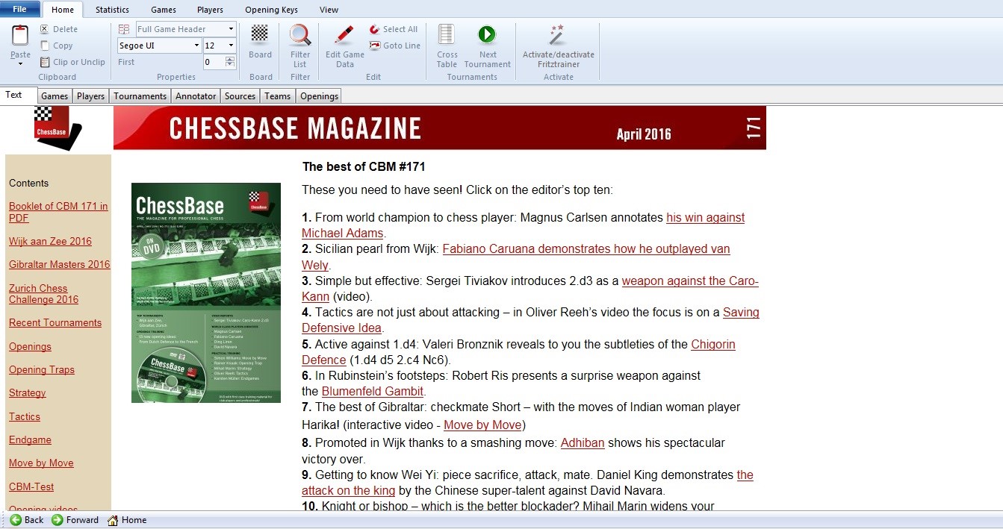Open the chessboard Board icon
1003x529 pixels.
259,34
